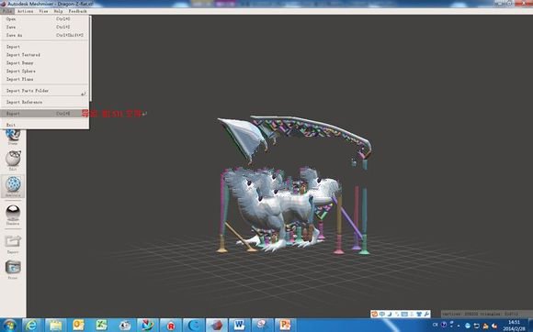Viewport: 533px width, 332px height.
Task: Switch to Meshmixer red-cube taskbar icon
Action: coord(217,326)
